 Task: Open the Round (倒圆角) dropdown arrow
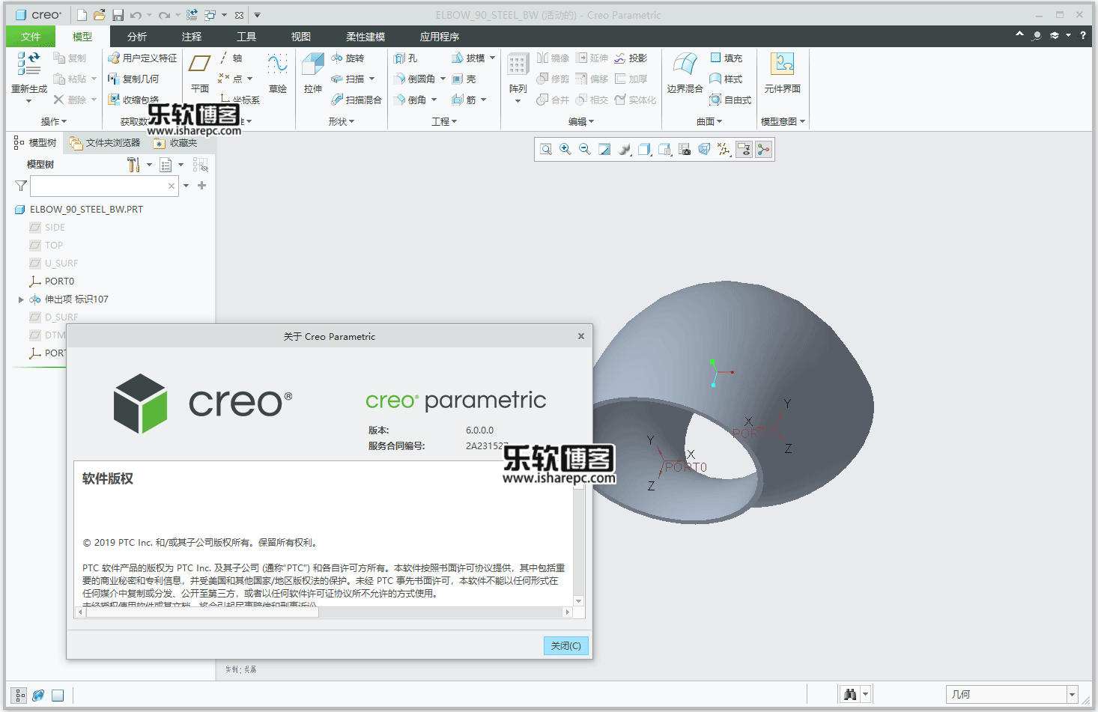(x=443, y=79)
